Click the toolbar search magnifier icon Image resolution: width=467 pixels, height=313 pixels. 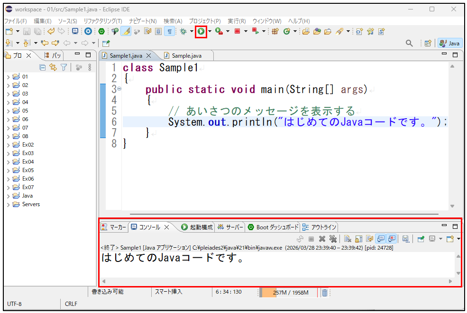[409, 43]
